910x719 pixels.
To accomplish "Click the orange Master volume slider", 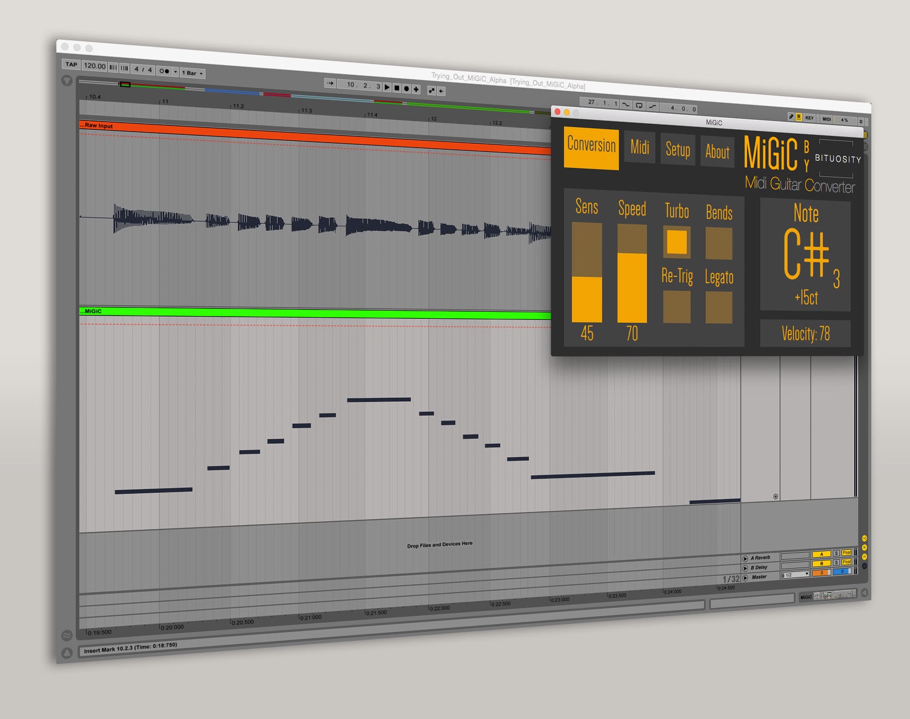I will click(821, 573).
